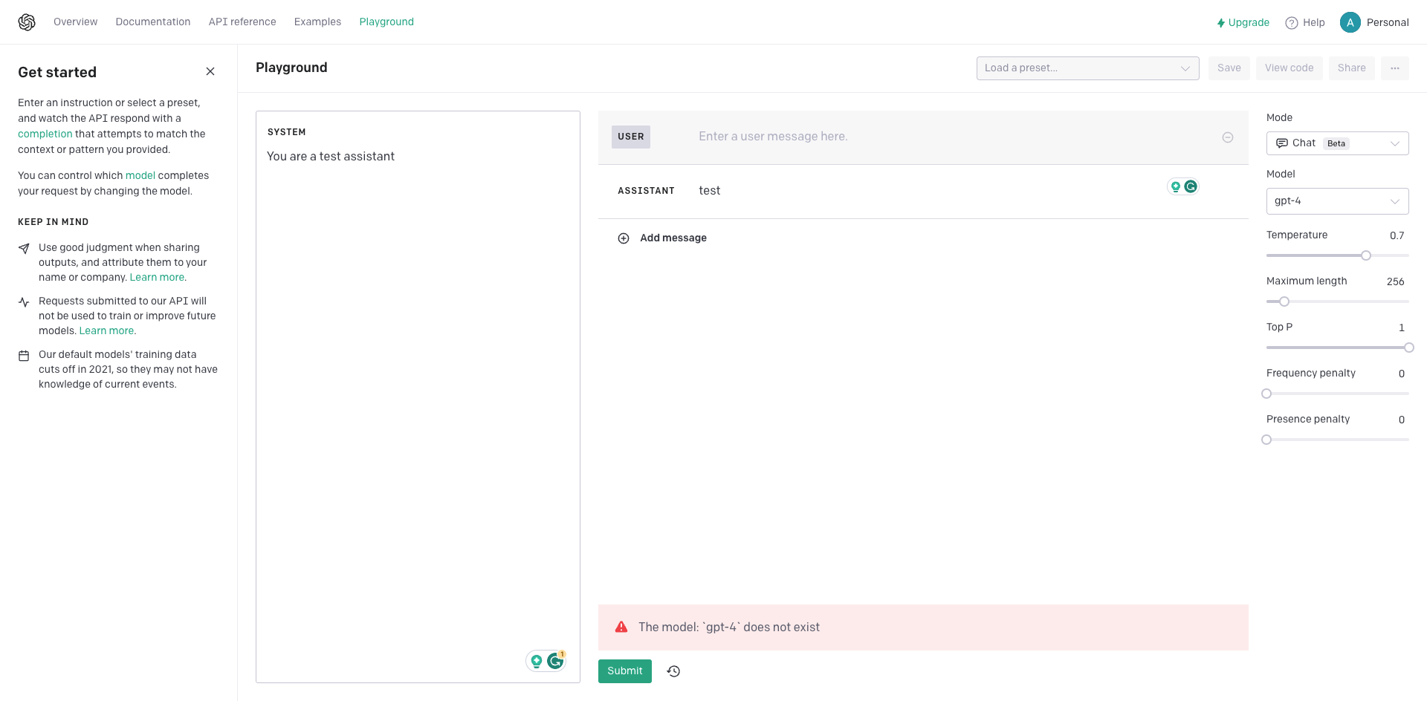Click the Personal account name

click(x=1388, y=23)
